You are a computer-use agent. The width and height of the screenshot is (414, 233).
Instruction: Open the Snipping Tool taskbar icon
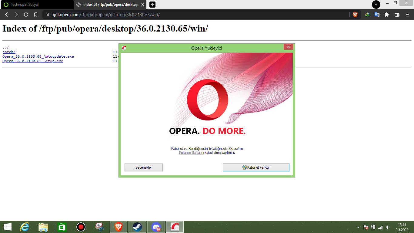click(99, 227)
